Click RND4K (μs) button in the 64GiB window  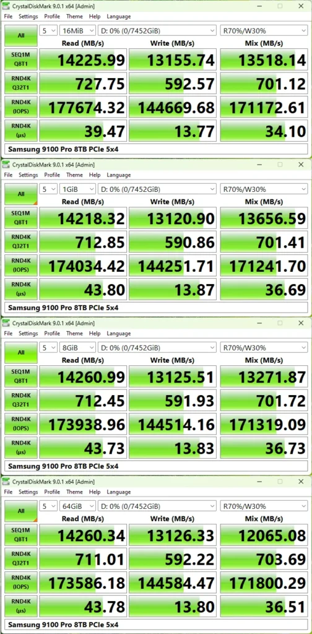(x=21, y=606)
